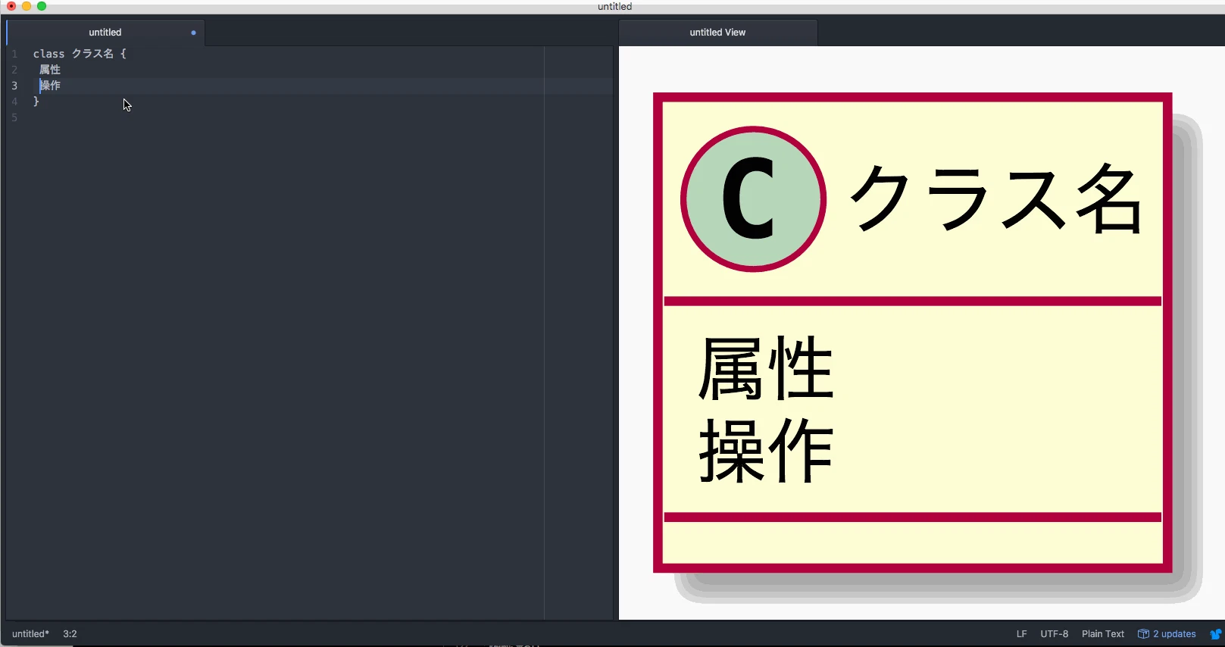Change the LF line ending setting
This screenshot has width=1225, height=647.
1021,634
